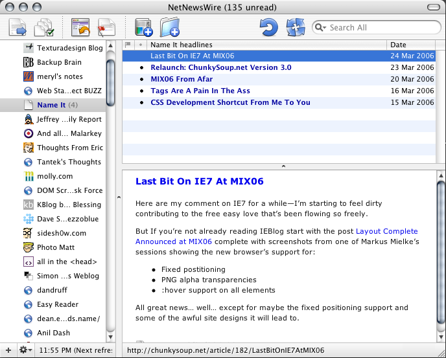Click the Simon Weblog feed icon
The image size is (446, 358).
coord(28,276)
